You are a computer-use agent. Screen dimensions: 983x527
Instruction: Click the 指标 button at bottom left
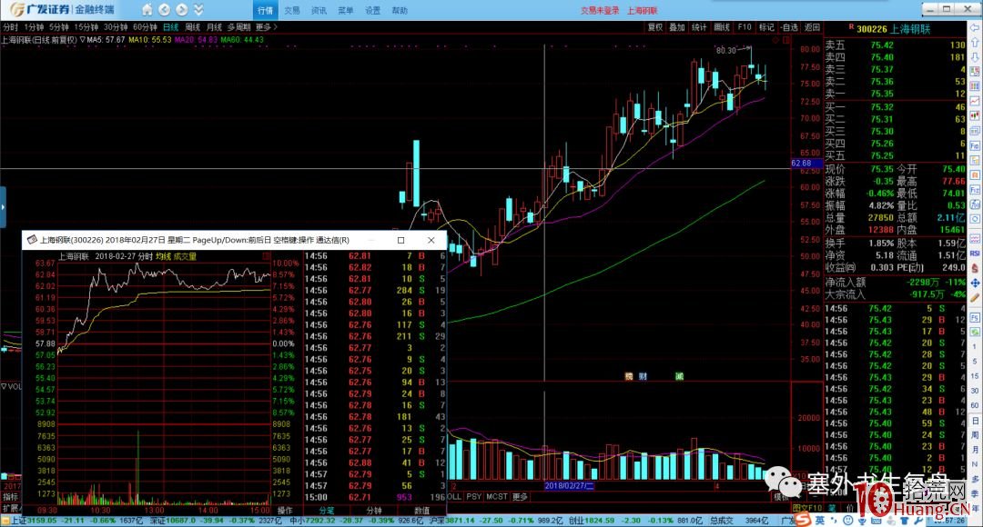pos(11,496)
